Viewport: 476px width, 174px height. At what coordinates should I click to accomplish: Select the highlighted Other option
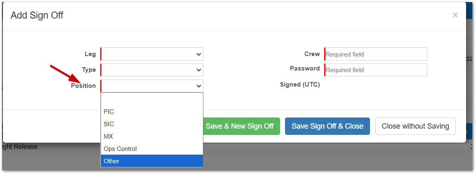(152, 161)
